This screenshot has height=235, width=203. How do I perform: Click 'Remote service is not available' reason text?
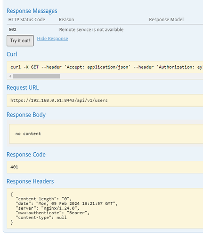click(x=91, y=30)
